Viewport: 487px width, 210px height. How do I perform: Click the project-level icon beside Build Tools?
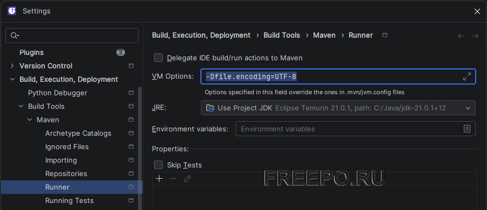[131, 106]
